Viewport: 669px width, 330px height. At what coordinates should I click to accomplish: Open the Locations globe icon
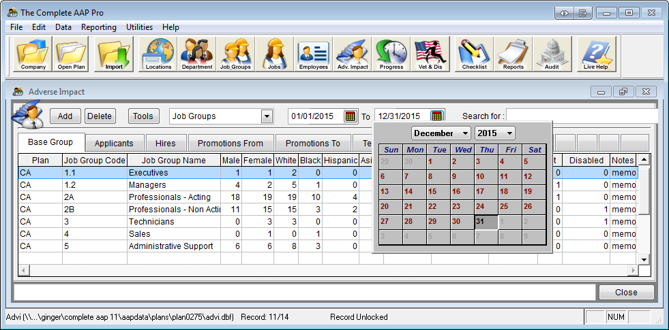(x=158, y=54)
